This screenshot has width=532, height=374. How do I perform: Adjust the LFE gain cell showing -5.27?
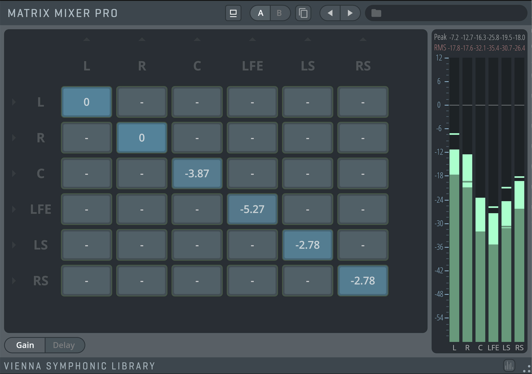coord(252,209)
